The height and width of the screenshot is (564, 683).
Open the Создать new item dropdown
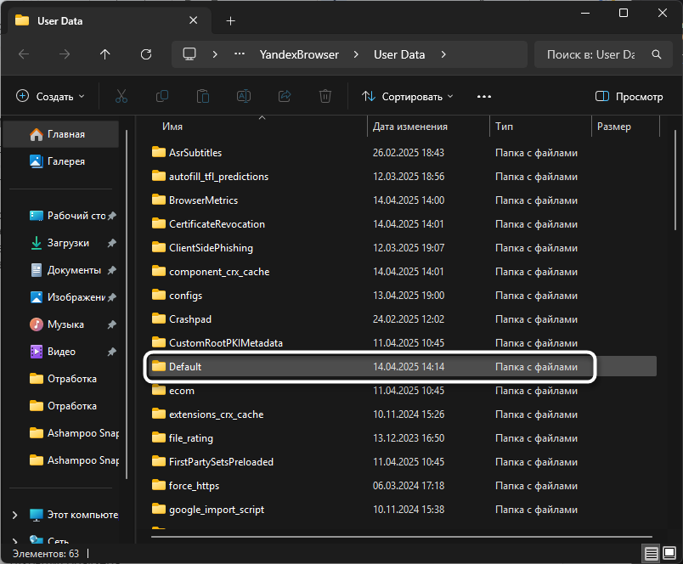point(51,97)
